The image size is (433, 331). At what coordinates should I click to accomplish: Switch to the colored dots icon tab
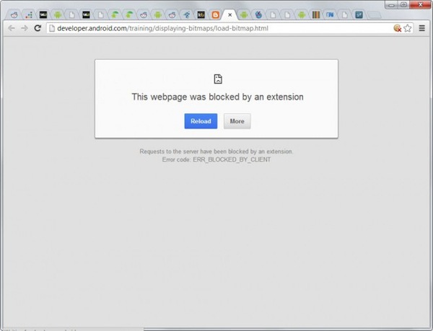coord(29,15)
